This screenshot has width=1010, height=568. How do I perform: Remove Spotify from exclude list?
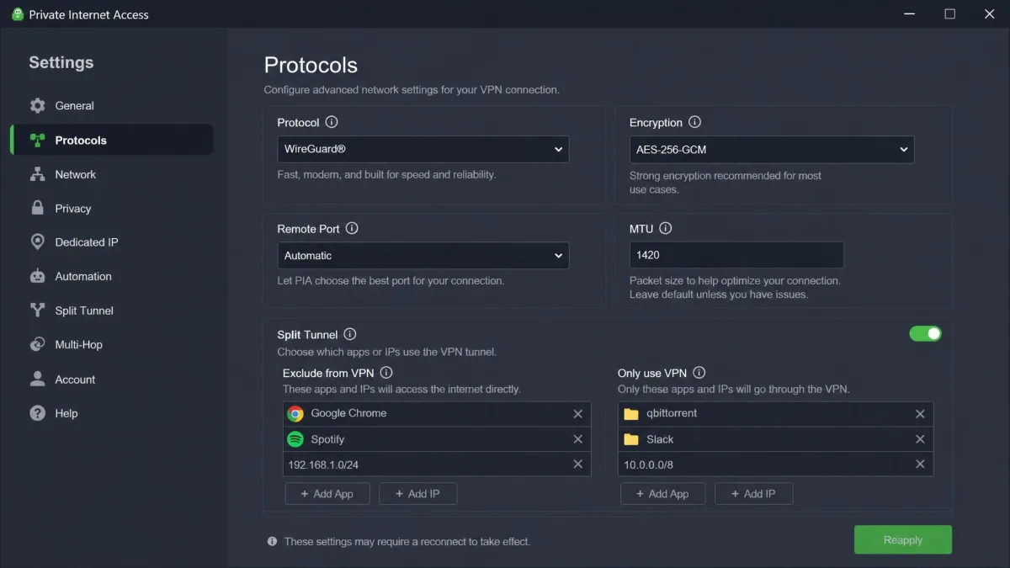(578, 439)
